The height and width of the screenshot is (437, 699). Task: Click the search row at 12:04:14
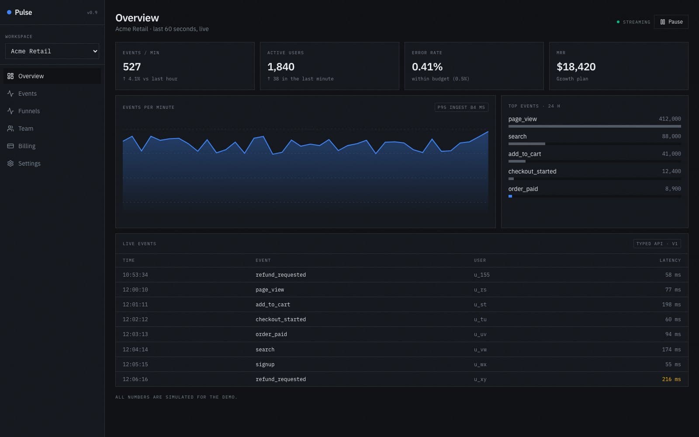401,350
